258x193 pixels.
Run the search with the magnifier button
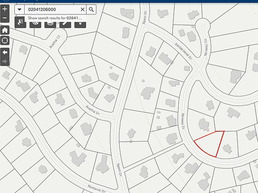(91, 9)
